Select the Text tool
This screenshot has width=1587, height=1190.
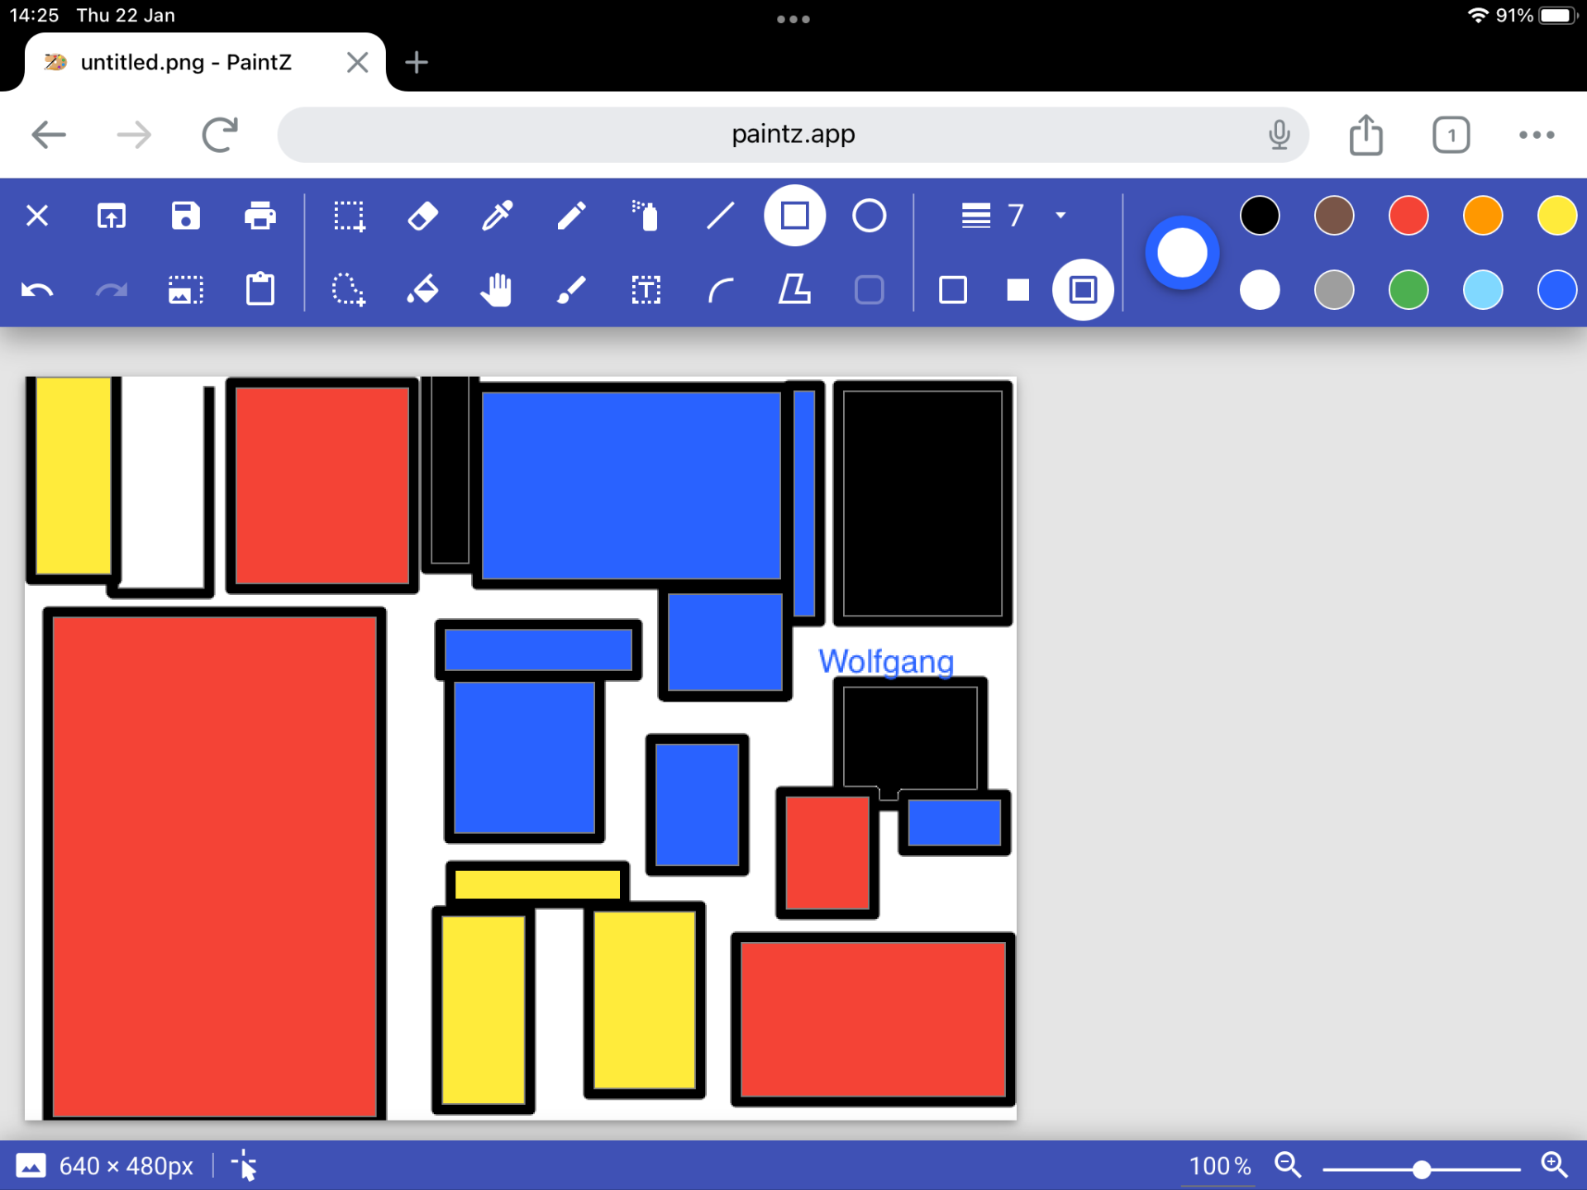pos(646,290)
